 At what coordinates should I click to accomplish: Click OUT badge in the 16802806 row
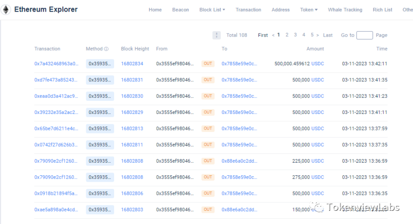(x=208, y=193)
